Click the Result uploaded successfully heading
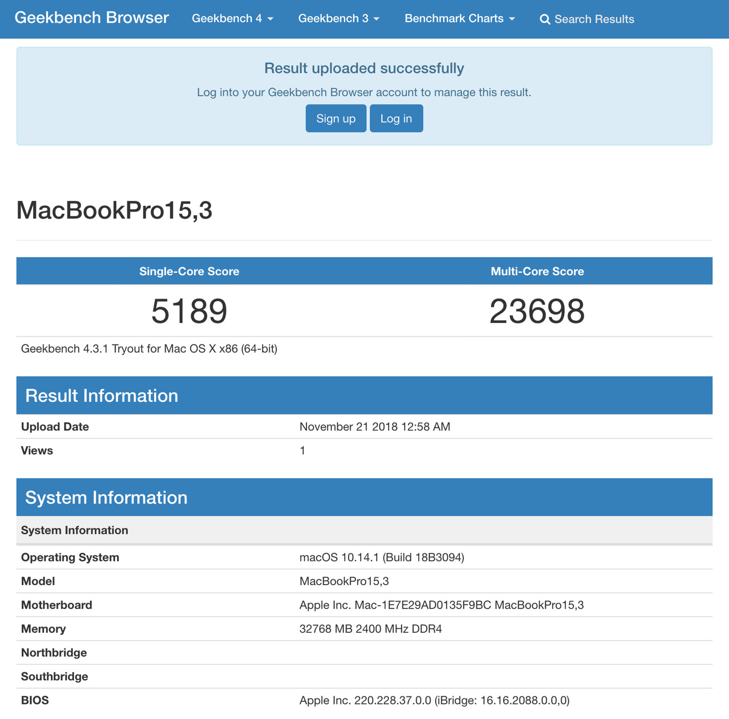 click(364, 68)
